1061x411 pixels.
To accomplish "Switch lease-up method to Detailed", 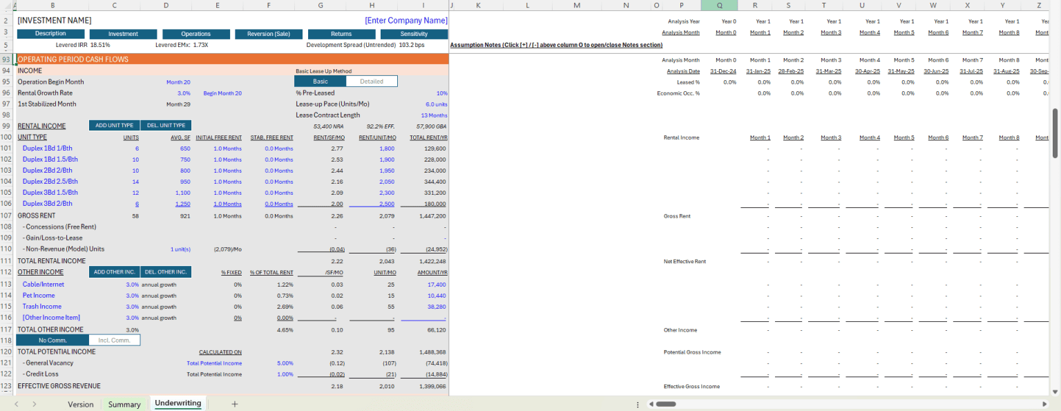I will (372, 81).
